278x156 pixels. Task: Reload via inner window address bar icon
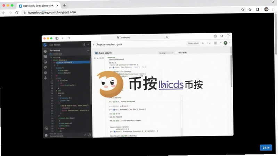(167, 37)
